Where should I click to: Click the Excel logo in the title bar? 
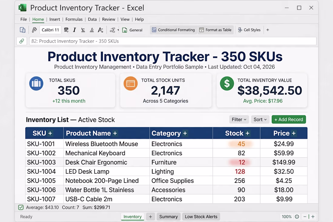(22, 8)
